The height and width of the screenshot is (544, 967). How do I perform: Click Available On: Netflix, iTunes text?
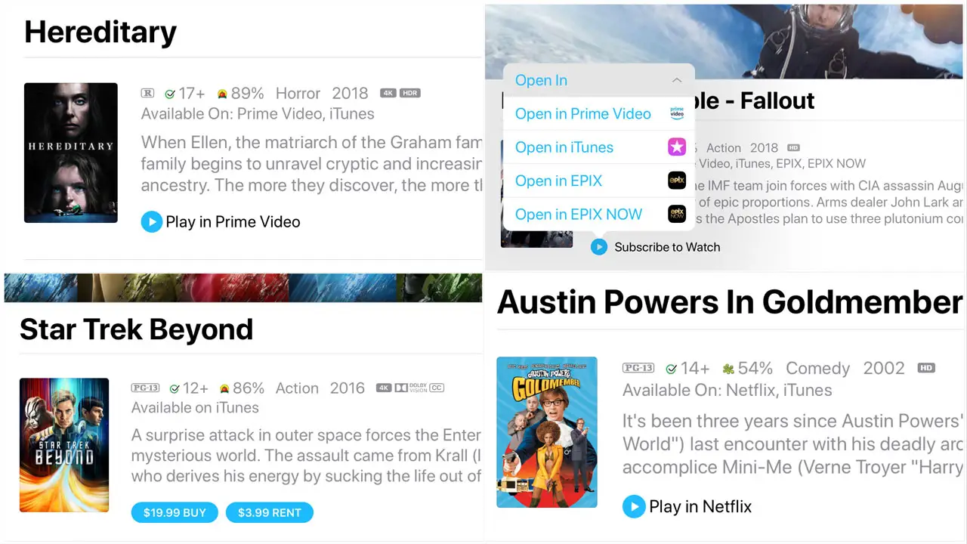point(728,391)
